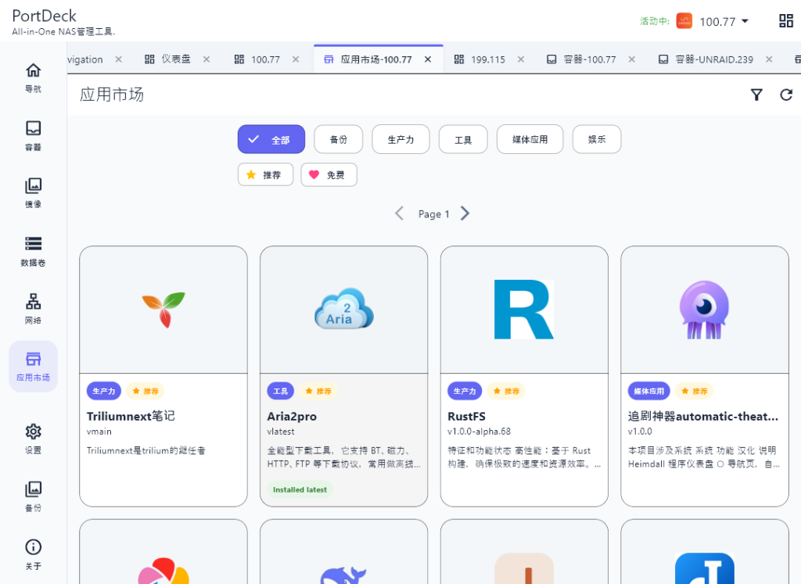This screenshot has height=584, width=801.
Task: Click the refresh icon in app market header
Action: (x=786, y=95)
